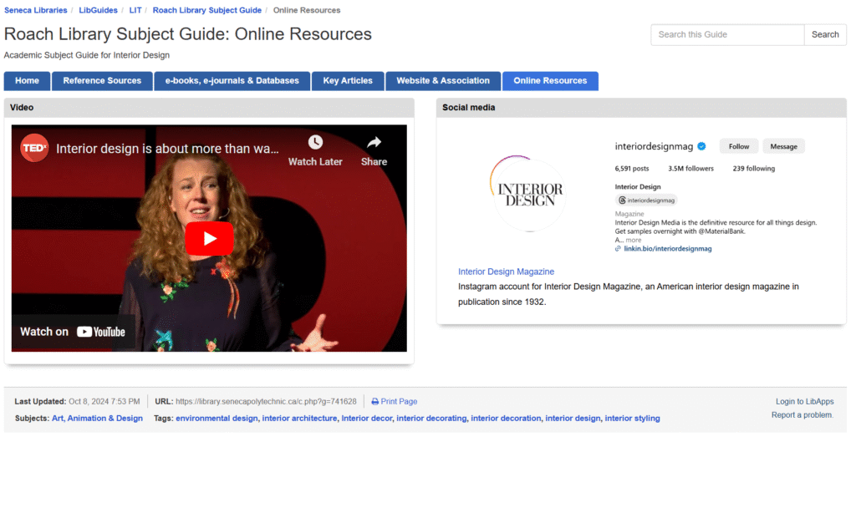The image size is (856, 528).
Task: Click the printer icon beside Print Page
Action: pos(375,402)
